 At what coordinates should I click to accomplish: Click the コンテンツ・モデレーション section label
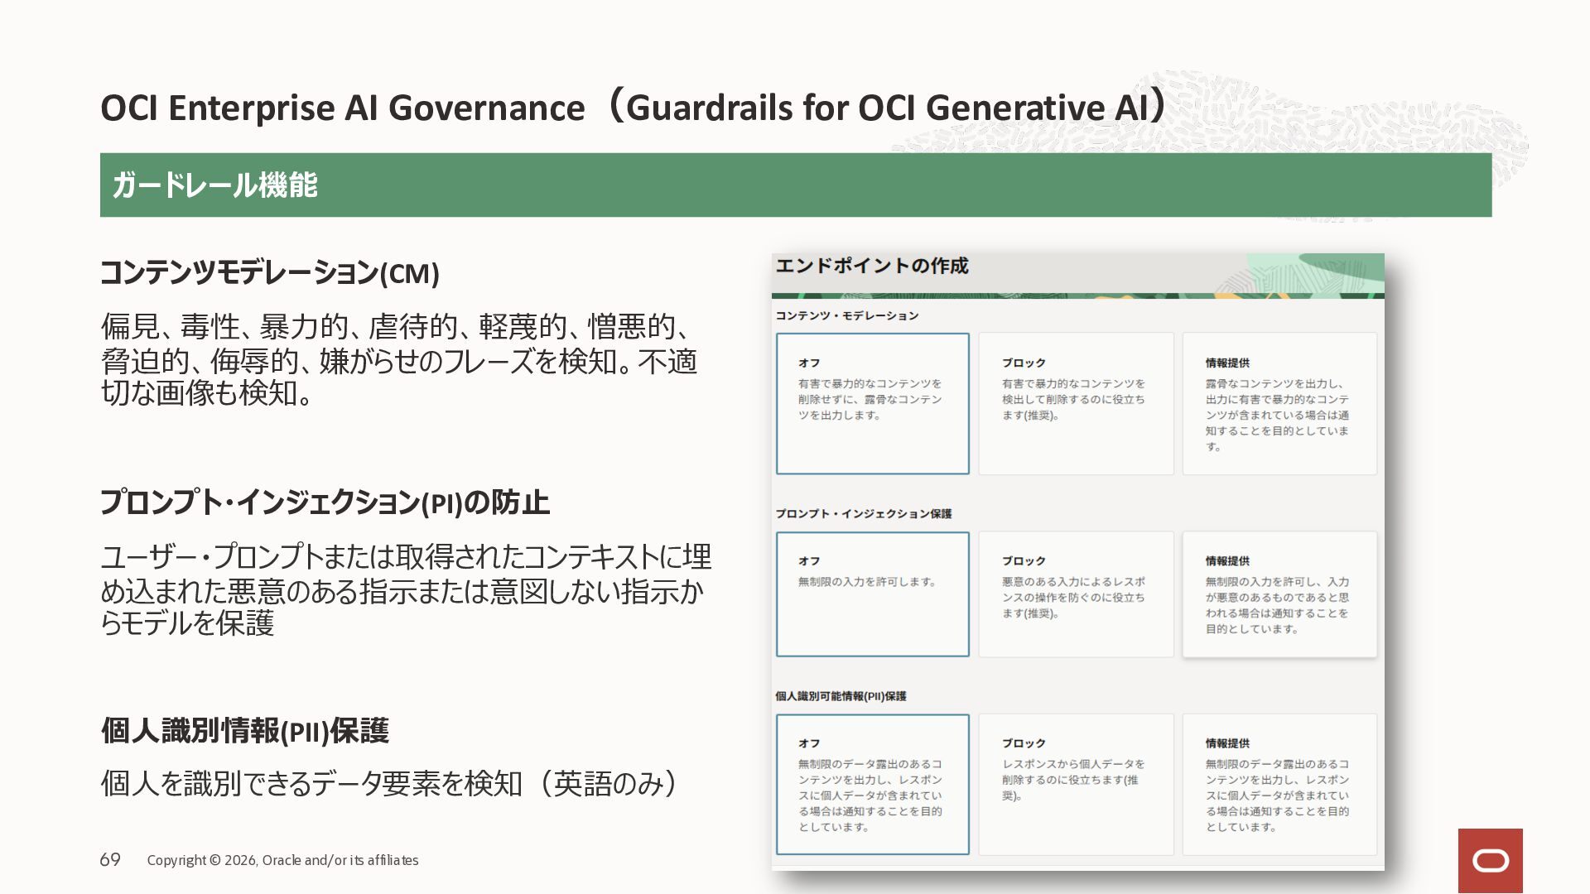click(847, 315)
